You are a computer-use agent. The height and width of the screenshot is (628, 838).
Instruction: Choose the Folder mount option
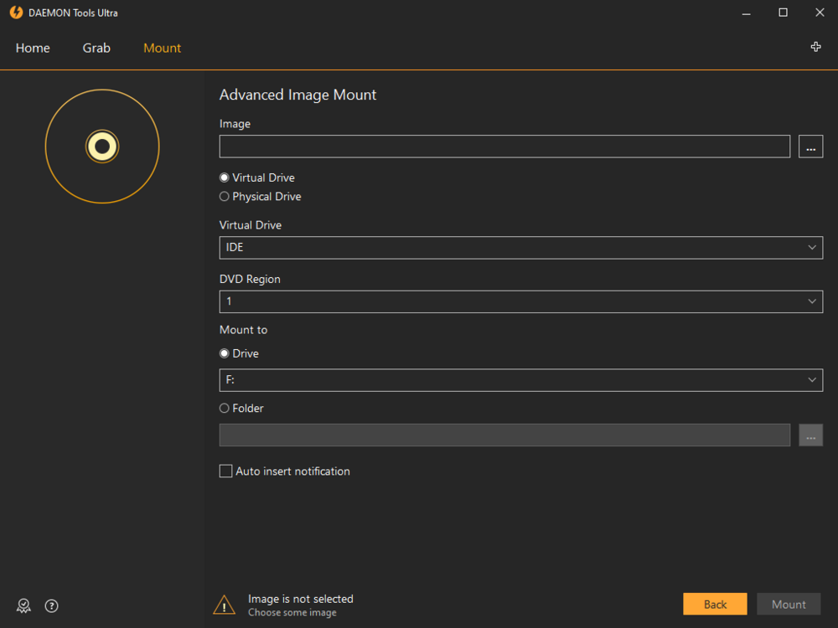click(225, 409)
